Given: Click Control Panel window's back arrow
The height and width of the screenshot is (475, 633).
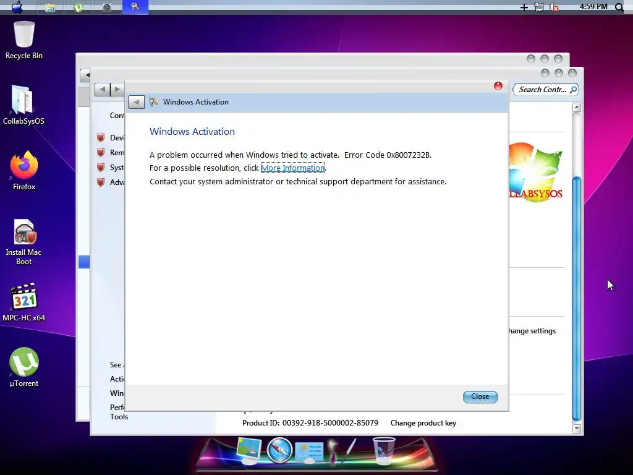Looking at the screenshot, I should point(103,89).
